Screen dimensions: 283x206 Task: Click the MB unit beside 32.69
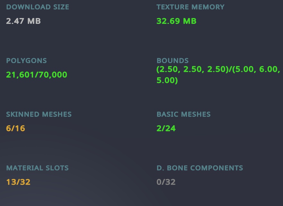[190, 21]
